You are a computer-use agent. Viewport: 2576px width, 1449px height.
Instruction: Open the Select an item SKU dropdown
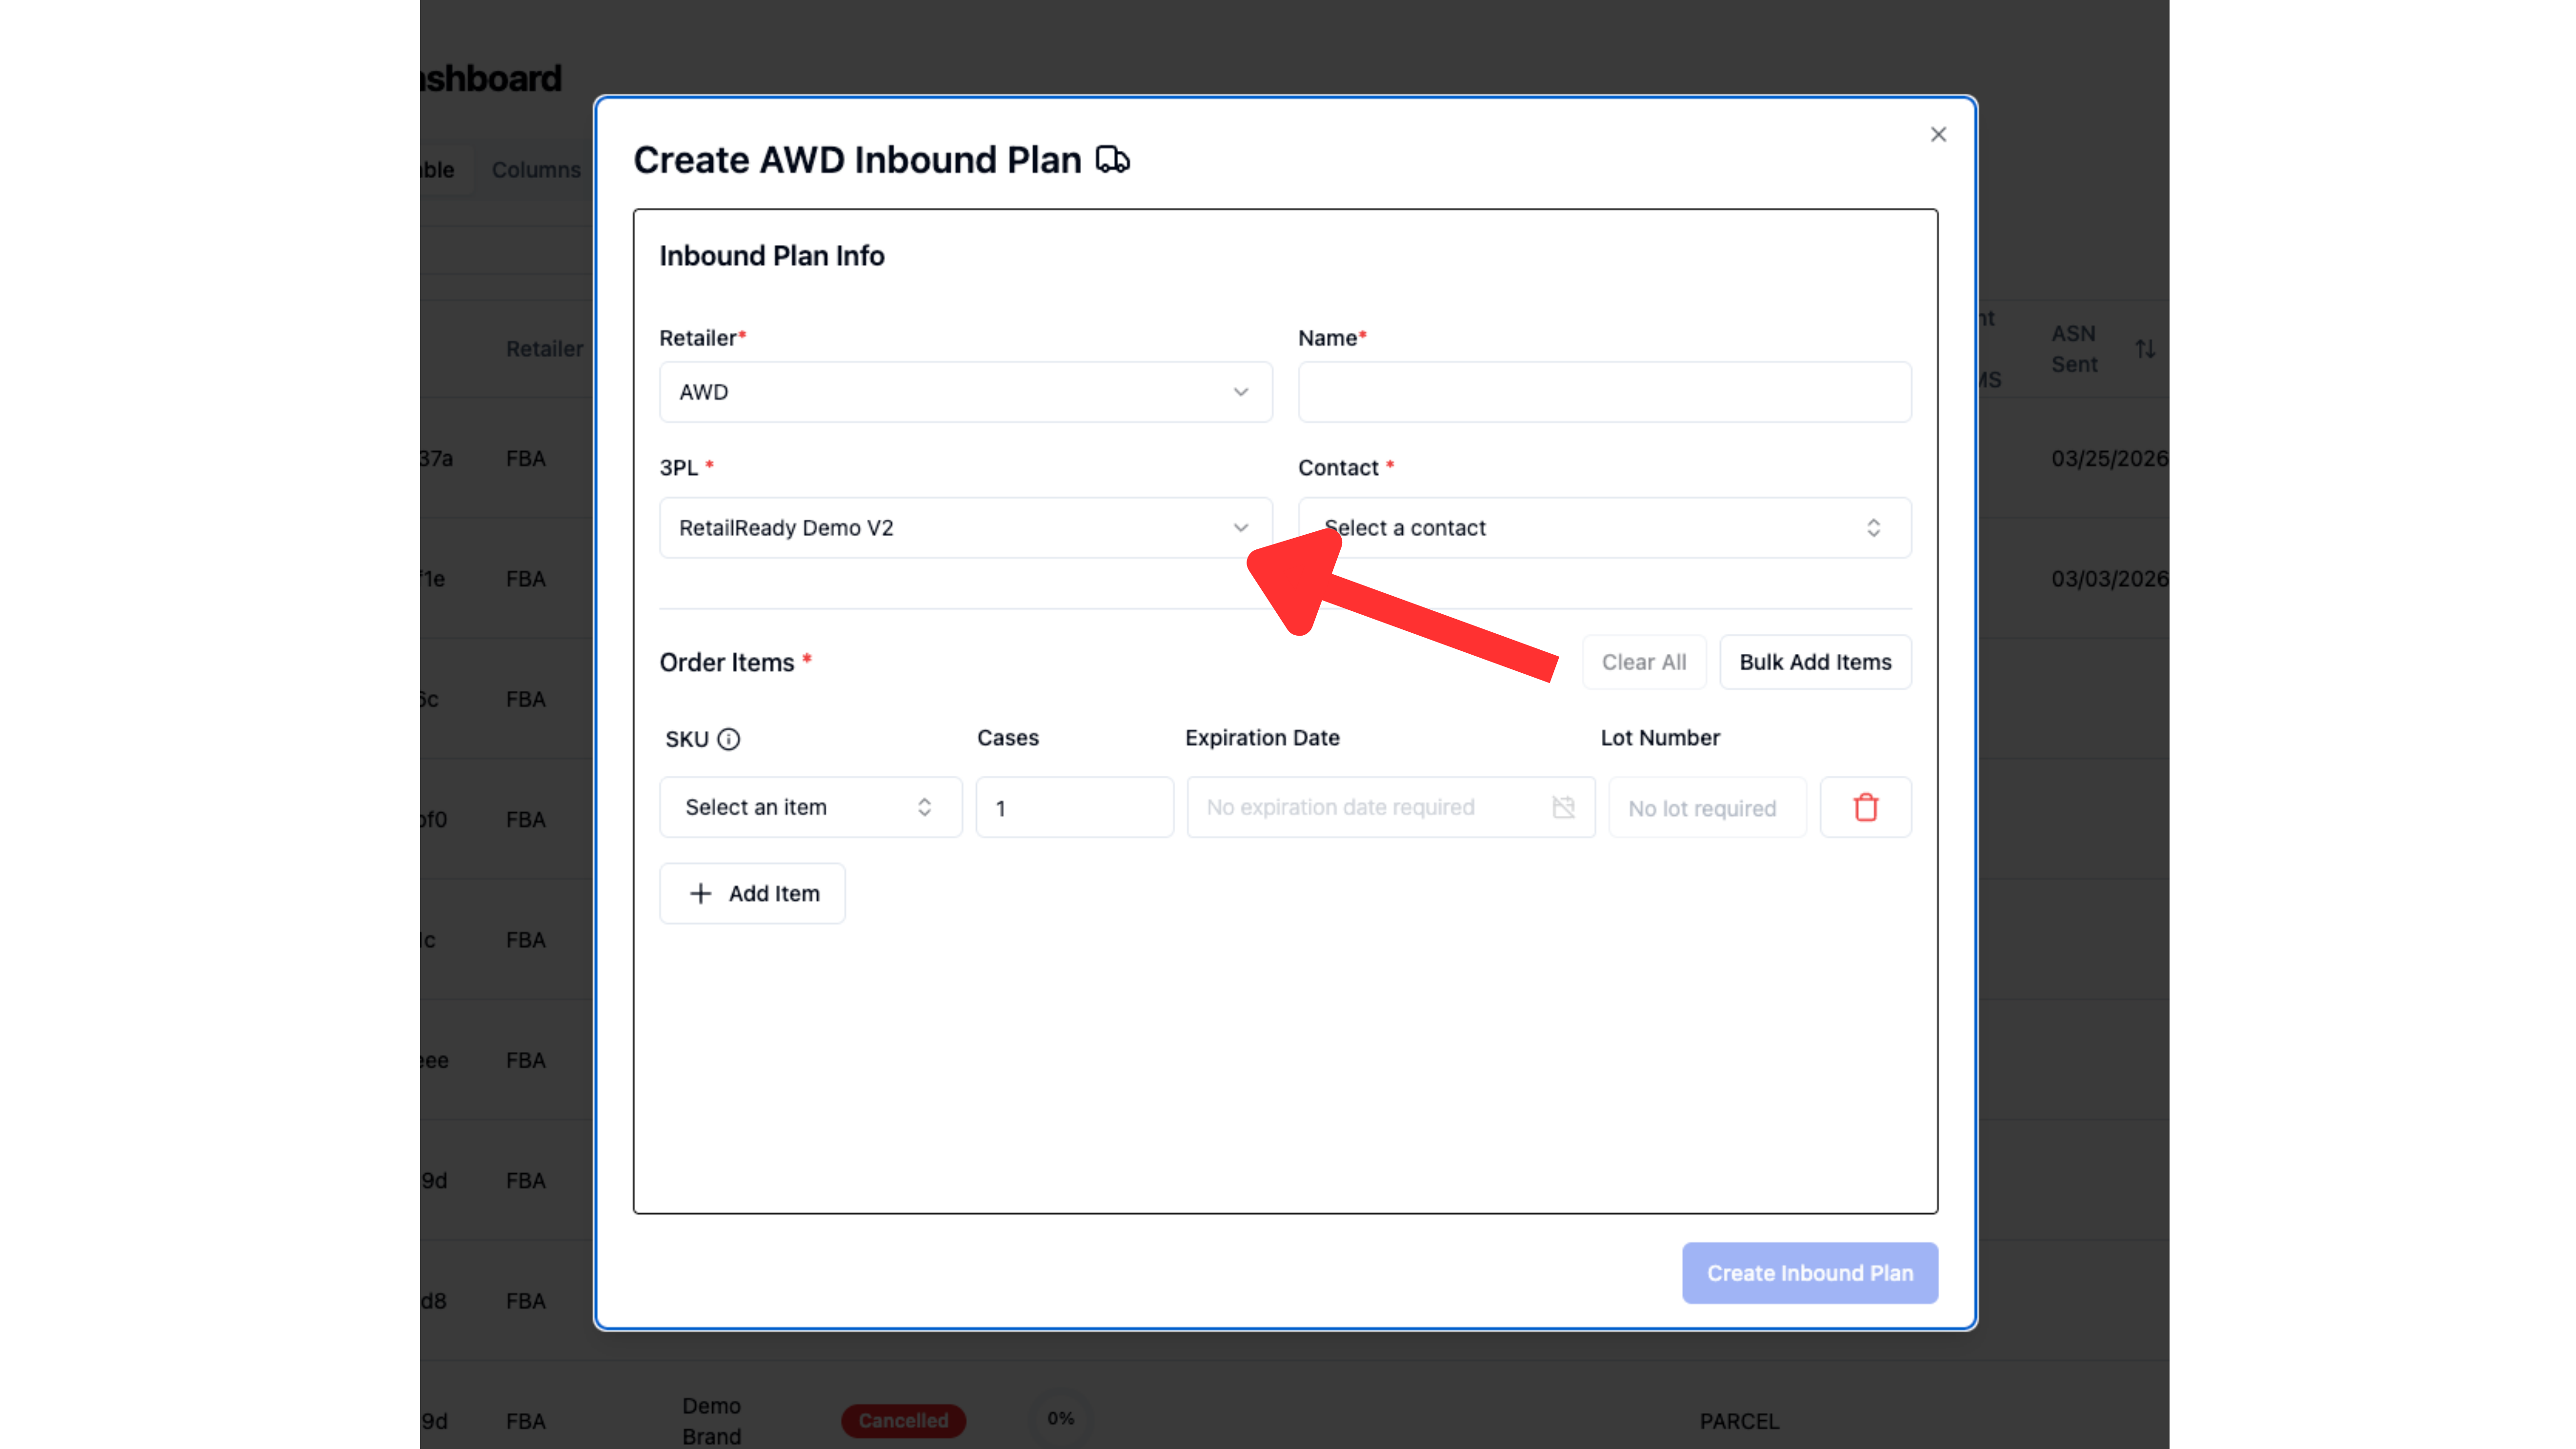pos(810,807)
